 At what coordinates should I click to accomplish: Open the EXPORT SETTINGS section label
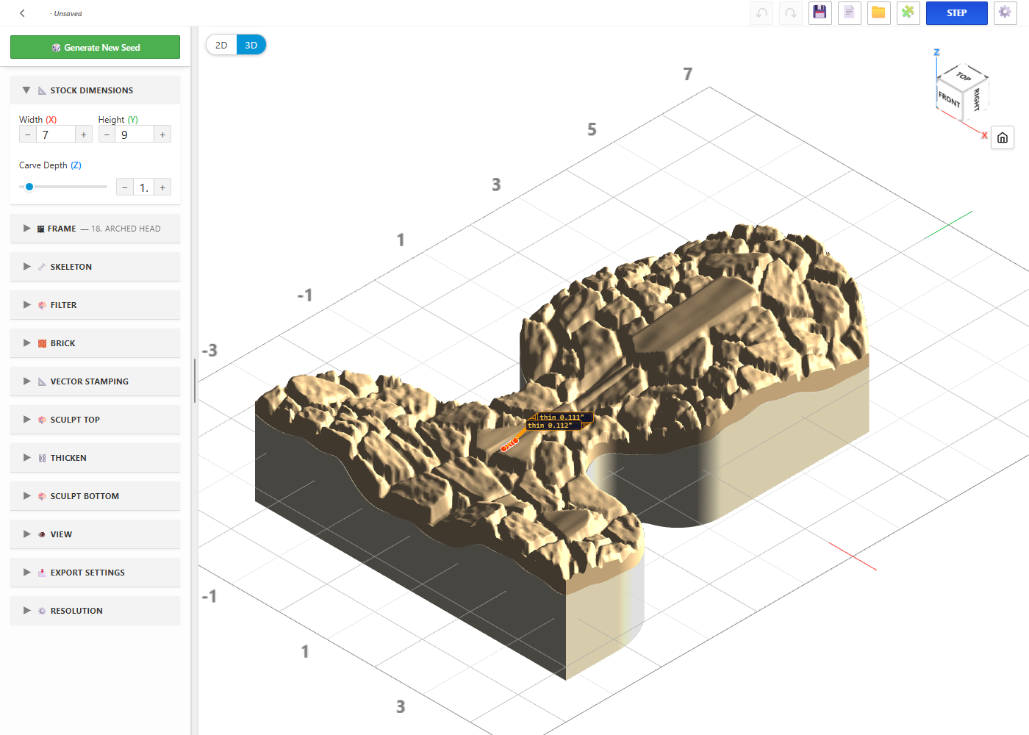coord(87,573)
